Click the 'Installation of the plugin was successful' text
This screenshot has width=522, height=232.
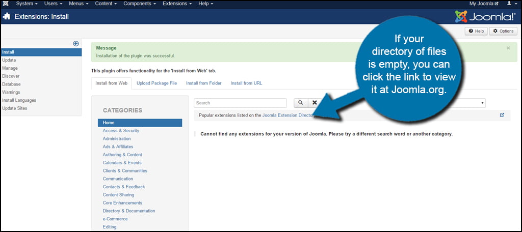[135, 56]
